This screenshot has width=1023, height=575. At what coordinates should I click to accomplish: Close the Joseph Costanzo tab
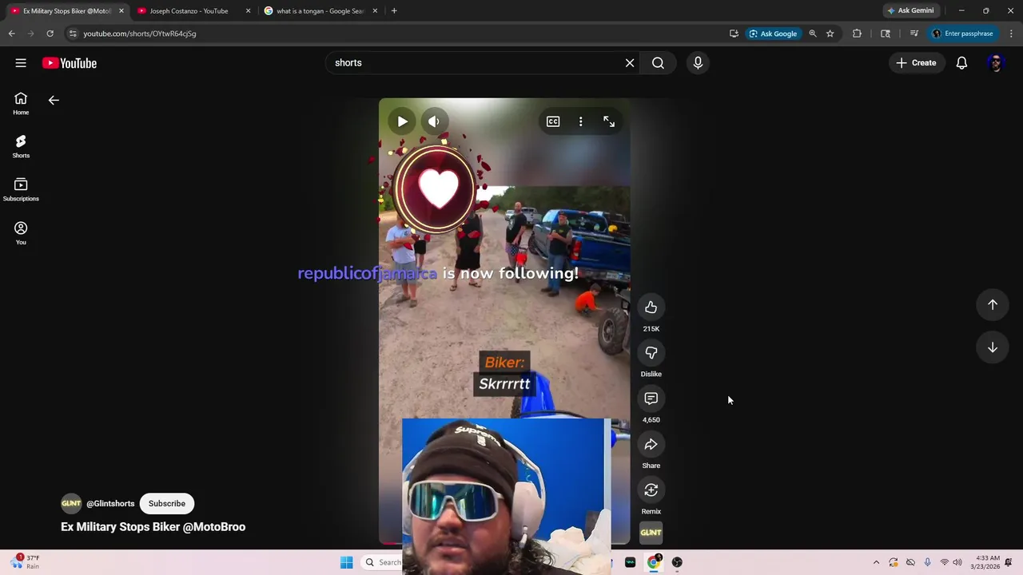[x=248, y=11]
